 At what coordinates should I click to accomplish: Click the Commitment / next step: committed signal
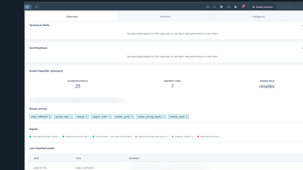coord(112,137)
